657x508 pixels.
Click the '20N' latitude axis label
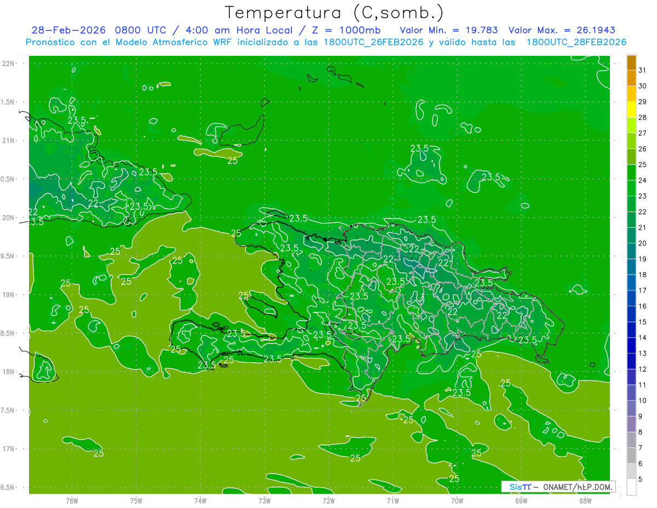[8, 218]
